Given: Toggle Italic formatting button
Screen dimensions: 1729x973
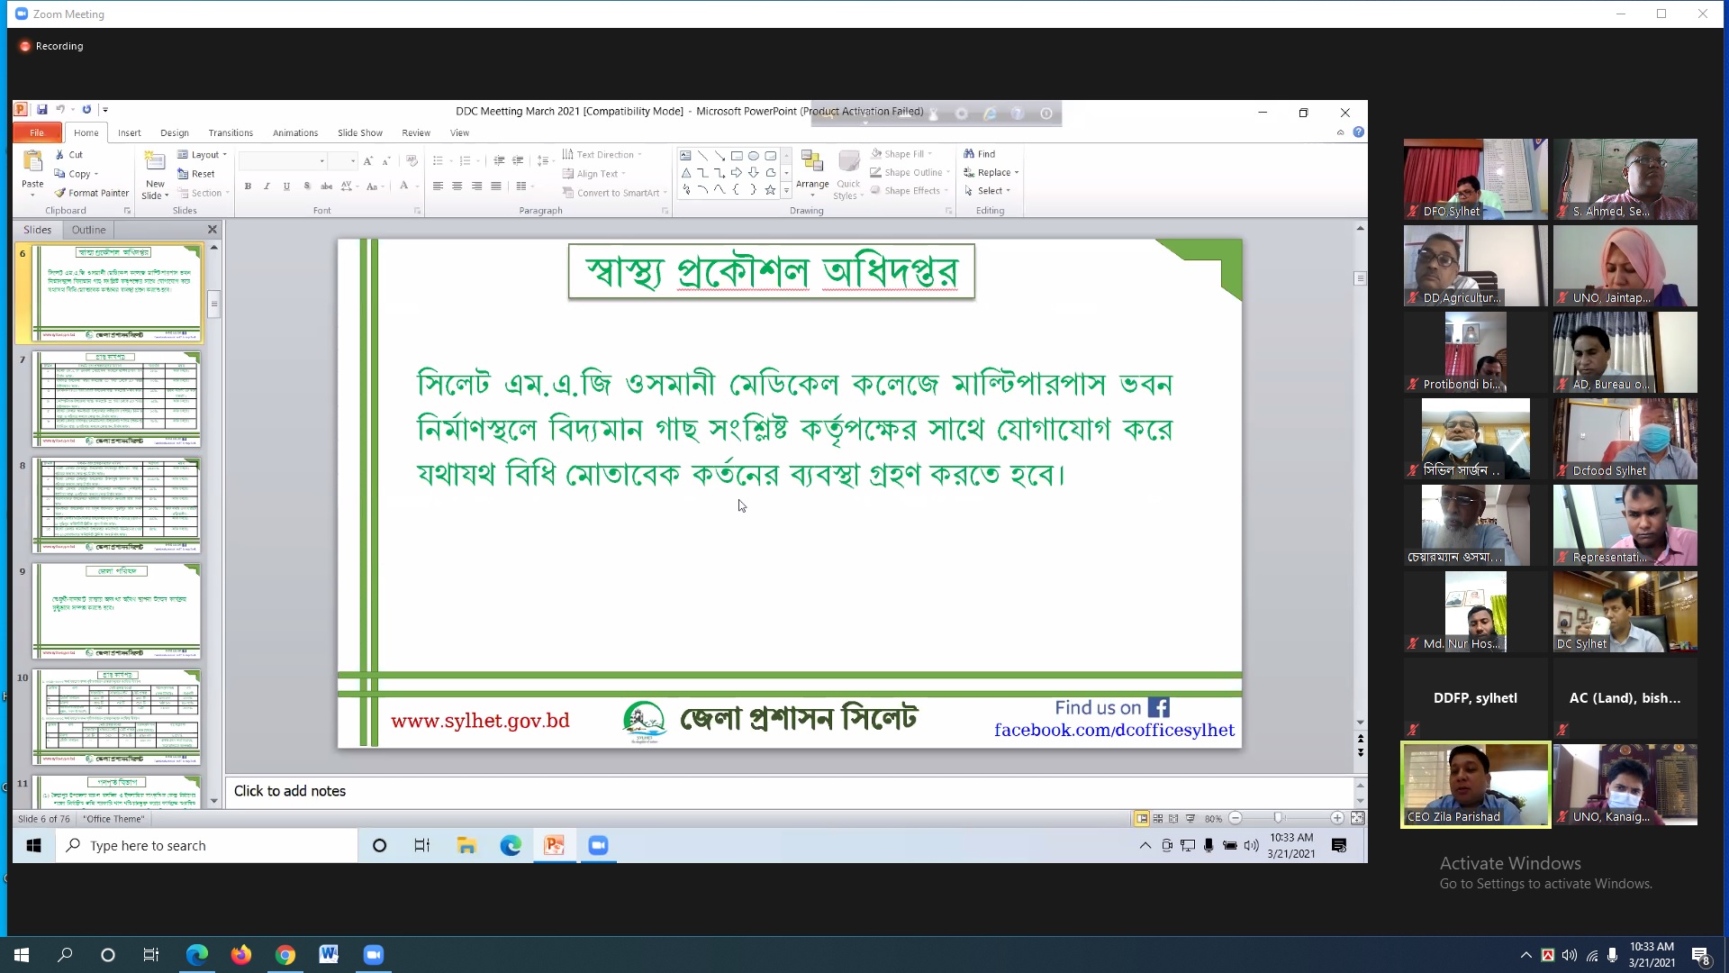Looking at the screenshot, I should click(267, 186).
